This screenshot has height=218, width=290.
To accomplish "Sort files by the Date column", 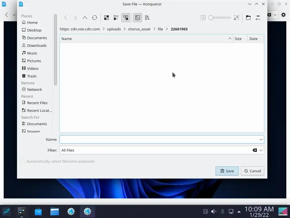I will tap(256, 39).
